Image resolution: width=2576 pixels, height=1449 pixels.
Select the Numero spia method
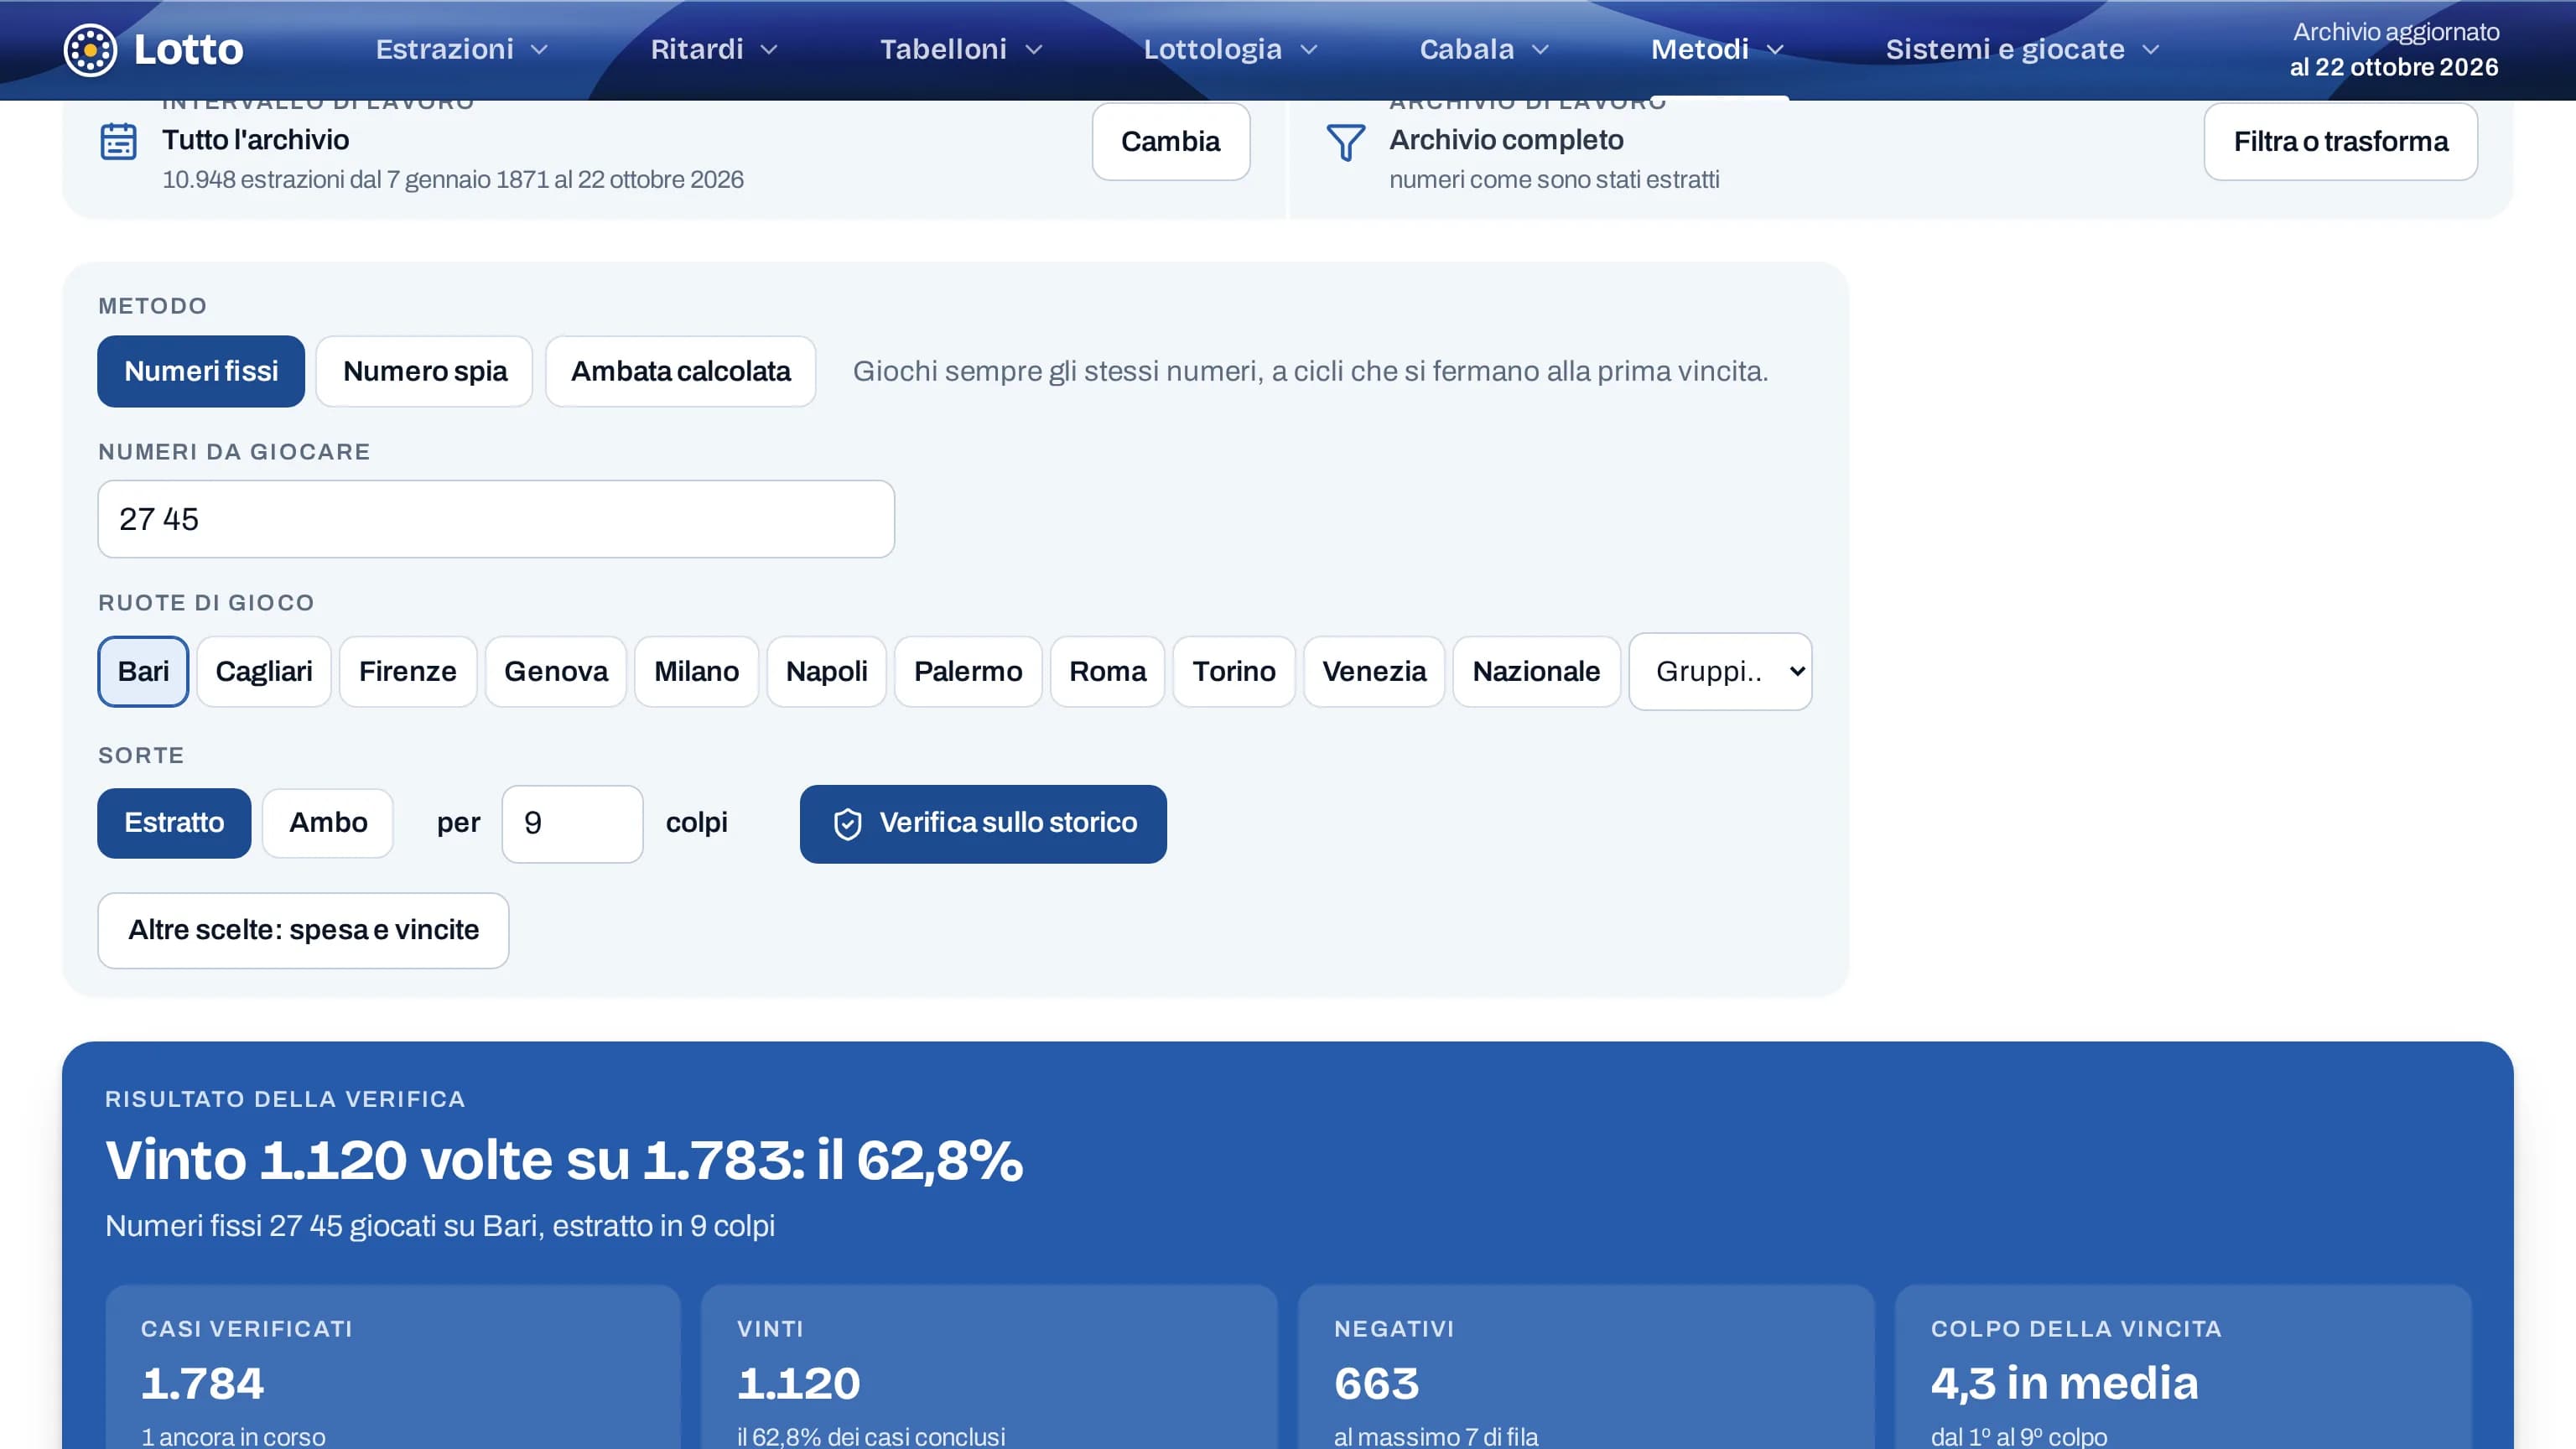tap(425, 371)
